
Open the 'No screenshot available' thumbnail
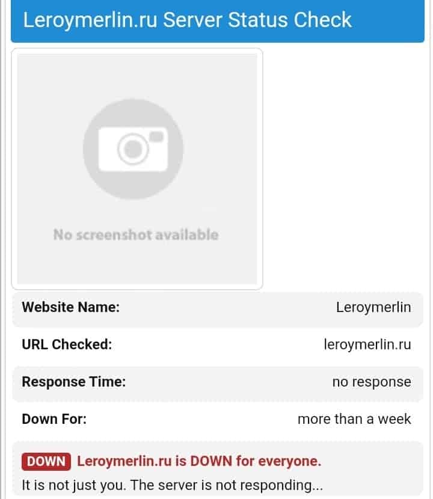137,169
